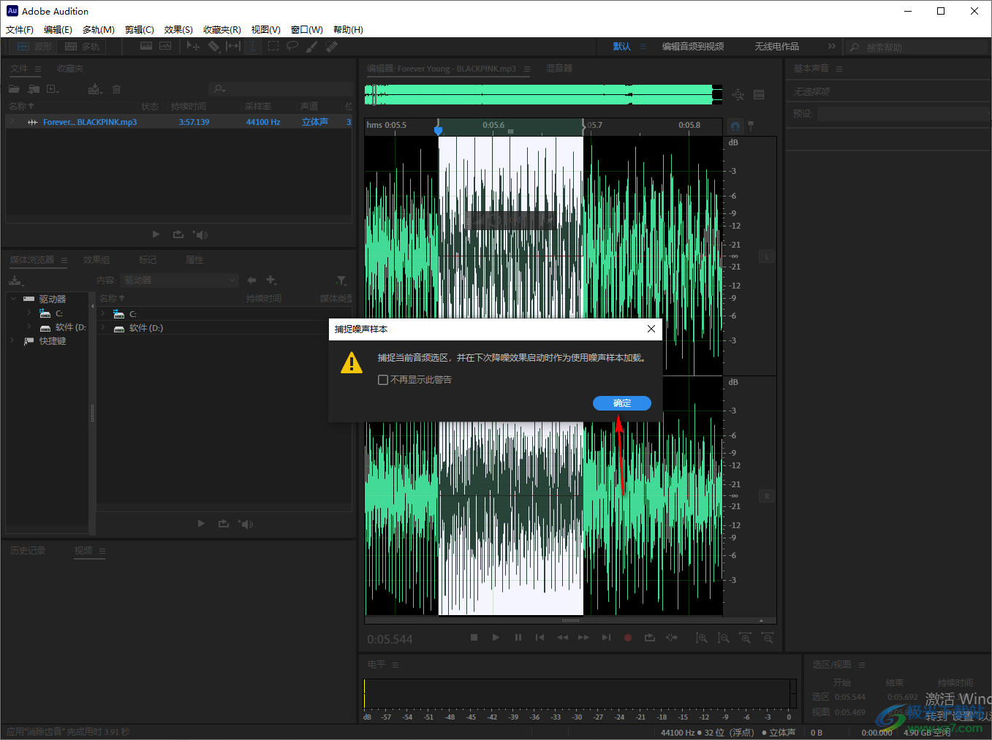Collapse the 驱动器 tree node

14,299
